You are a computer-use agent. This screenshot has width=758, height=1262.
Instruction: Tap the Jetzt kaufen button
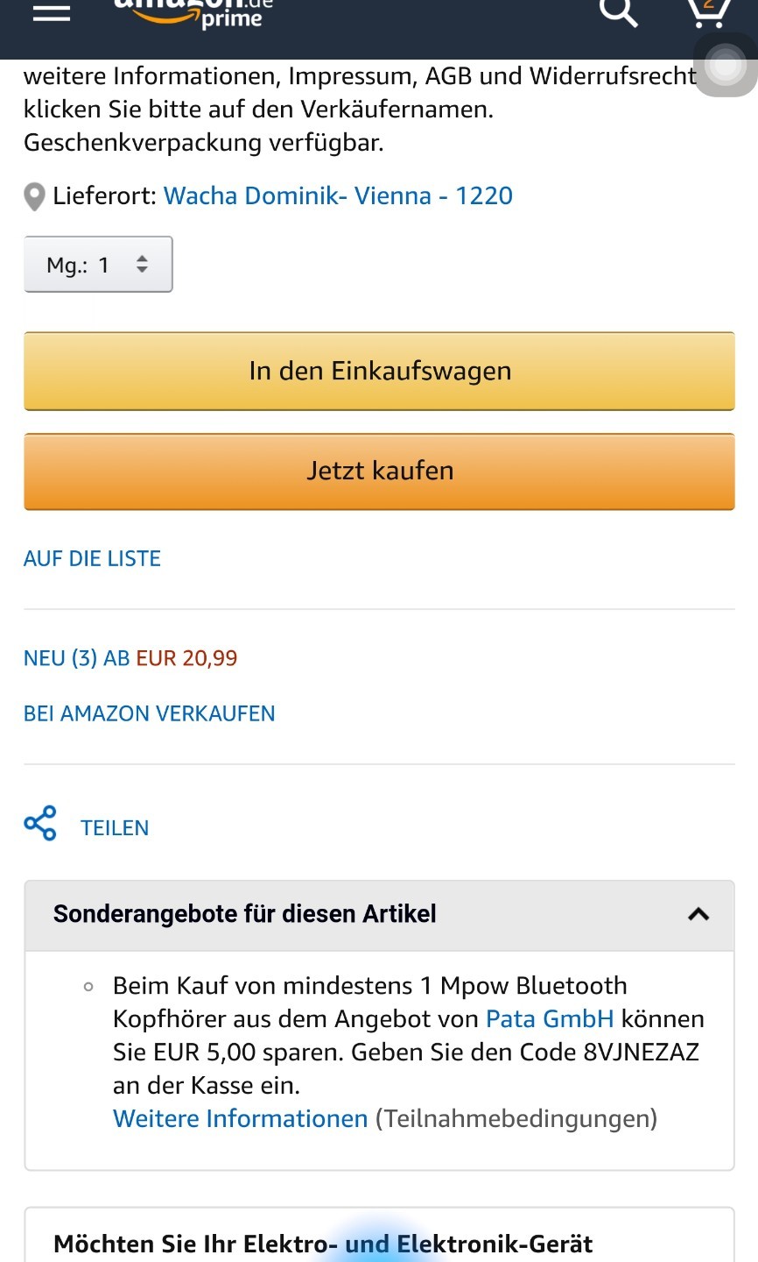[x=379, y=471]
